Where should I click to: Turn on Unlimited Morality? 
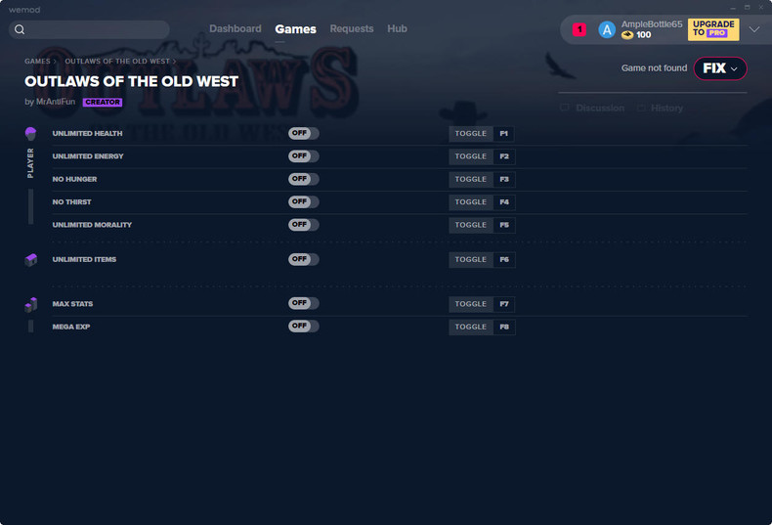(x=303, y=225)
